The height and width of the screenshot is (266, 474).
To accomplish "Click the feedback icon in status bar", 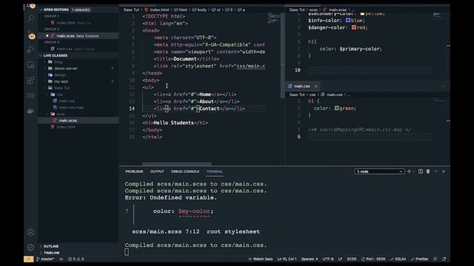I will point(435,259).
